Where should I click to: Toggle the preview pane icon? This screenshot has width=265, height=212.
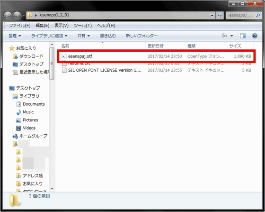click(243, 36)
